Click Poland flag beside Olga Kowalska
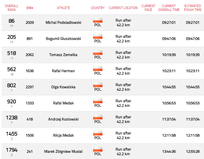204x159 pixels. click(98, 85)
